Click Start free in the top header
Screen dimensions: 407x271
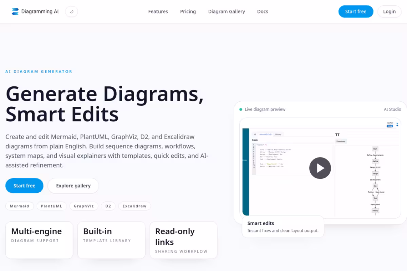(x=356, y=12)
